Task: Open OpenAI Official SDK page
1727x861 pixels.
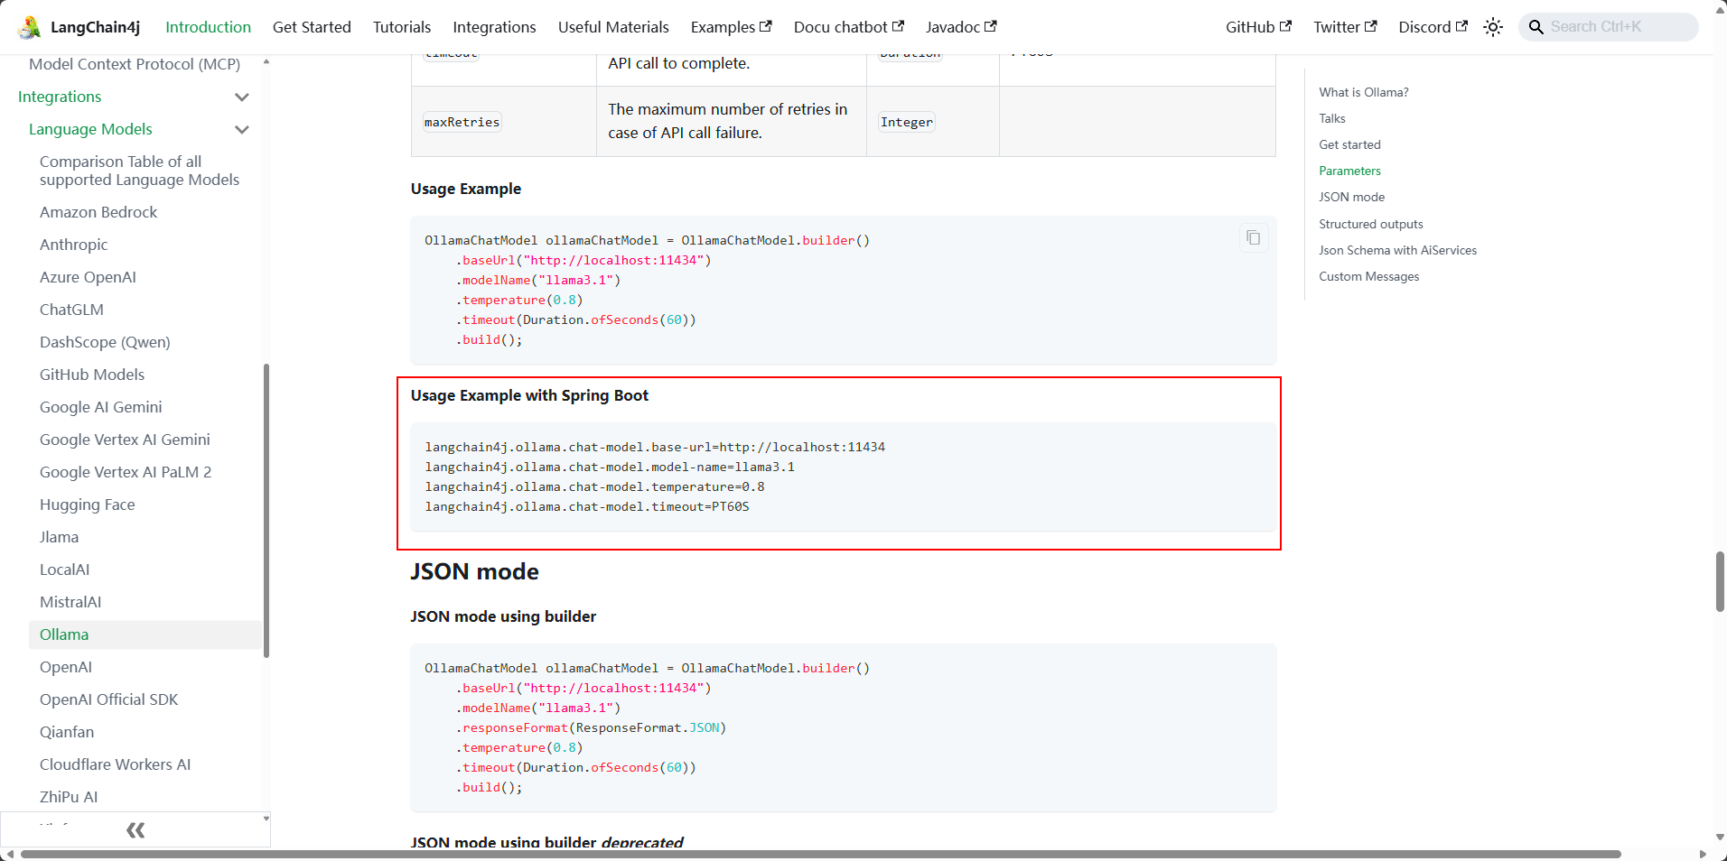Action: click(x=108, y=699)
